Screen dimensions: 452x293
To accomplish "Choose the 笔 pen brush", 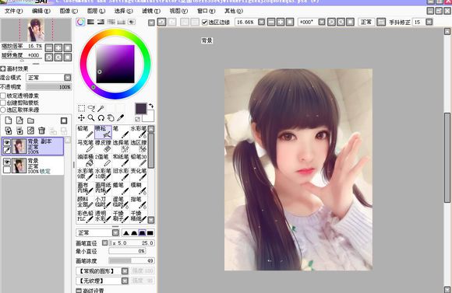I will [121, 132].
